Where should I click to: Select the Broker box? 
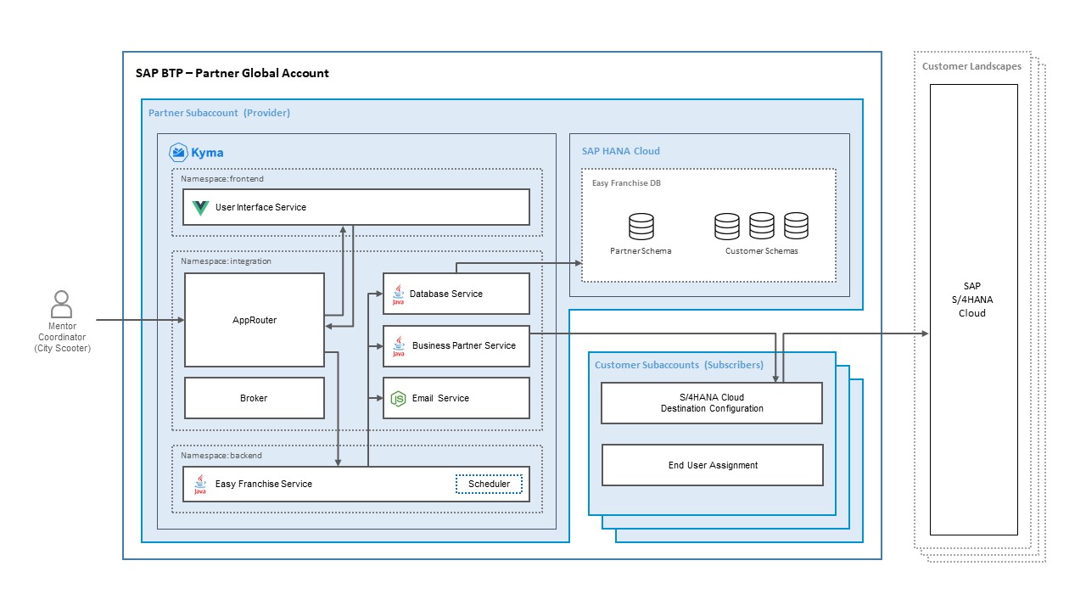coord(255,398)
